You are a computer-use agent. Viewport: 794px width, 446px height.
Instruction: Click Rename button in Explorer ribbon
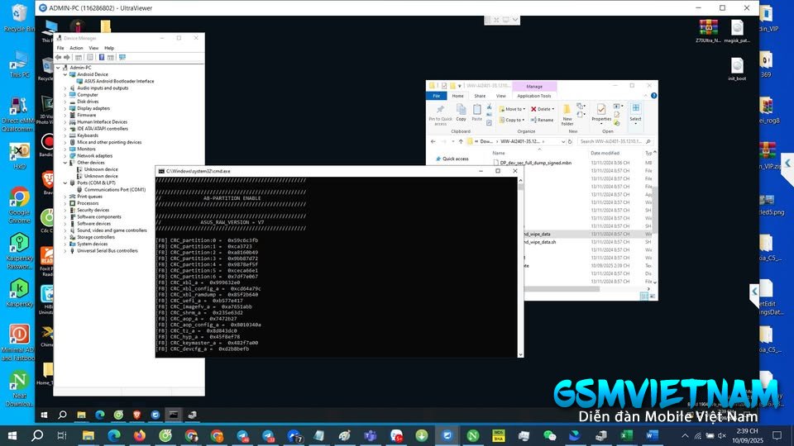pos(542,121)
